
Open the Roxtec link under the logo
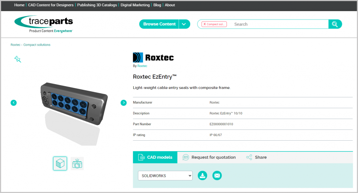click(142, 66)
